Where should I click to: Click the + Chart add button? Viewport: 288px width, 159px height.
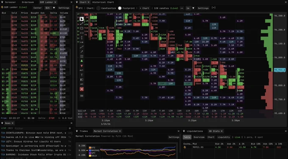click(144, 8)
